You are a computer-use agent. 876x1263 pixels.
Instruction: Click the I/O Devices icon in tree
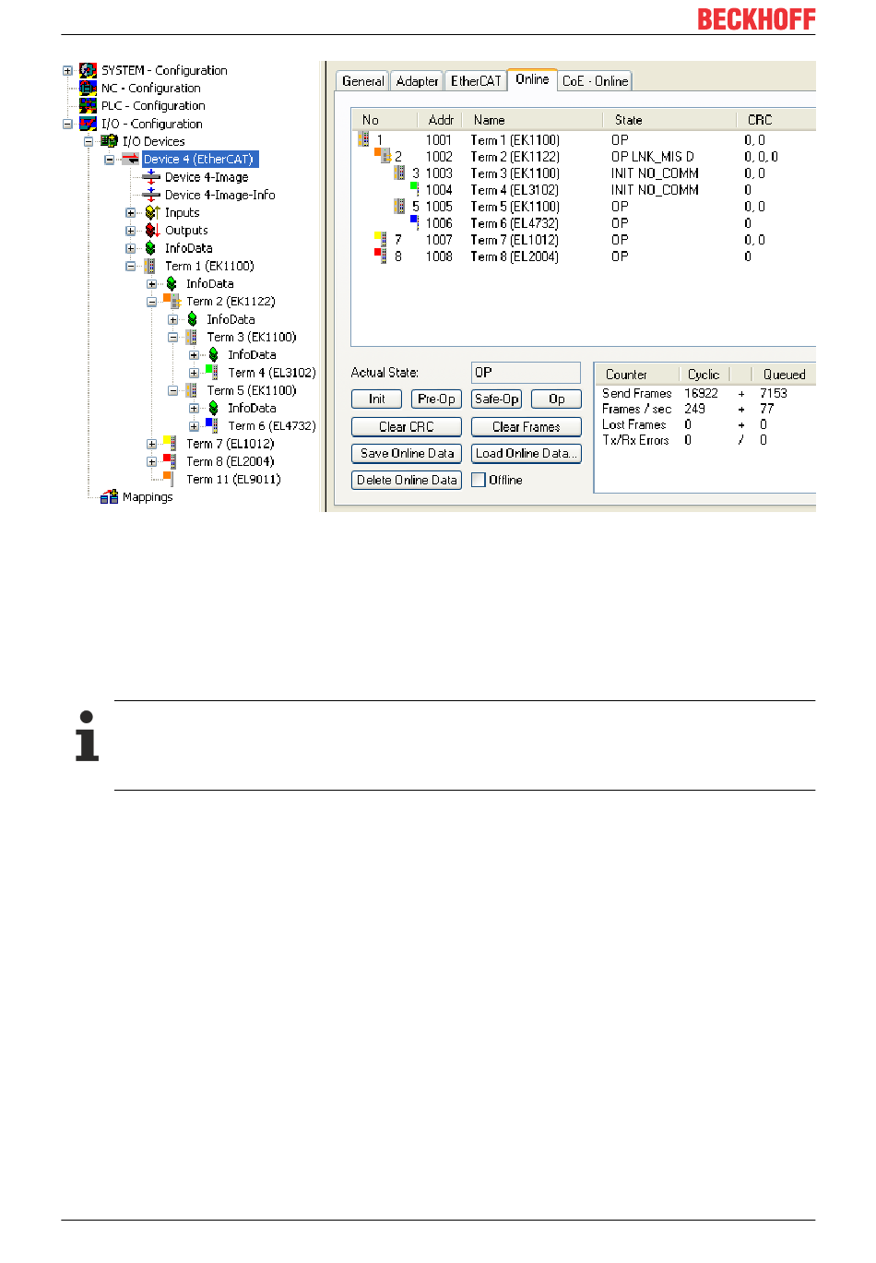point(109,141)
